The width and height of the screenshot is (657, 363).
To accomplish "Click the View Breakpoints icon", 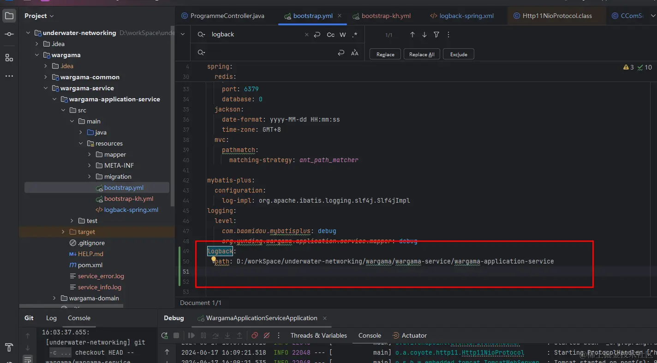I will 255,335.
